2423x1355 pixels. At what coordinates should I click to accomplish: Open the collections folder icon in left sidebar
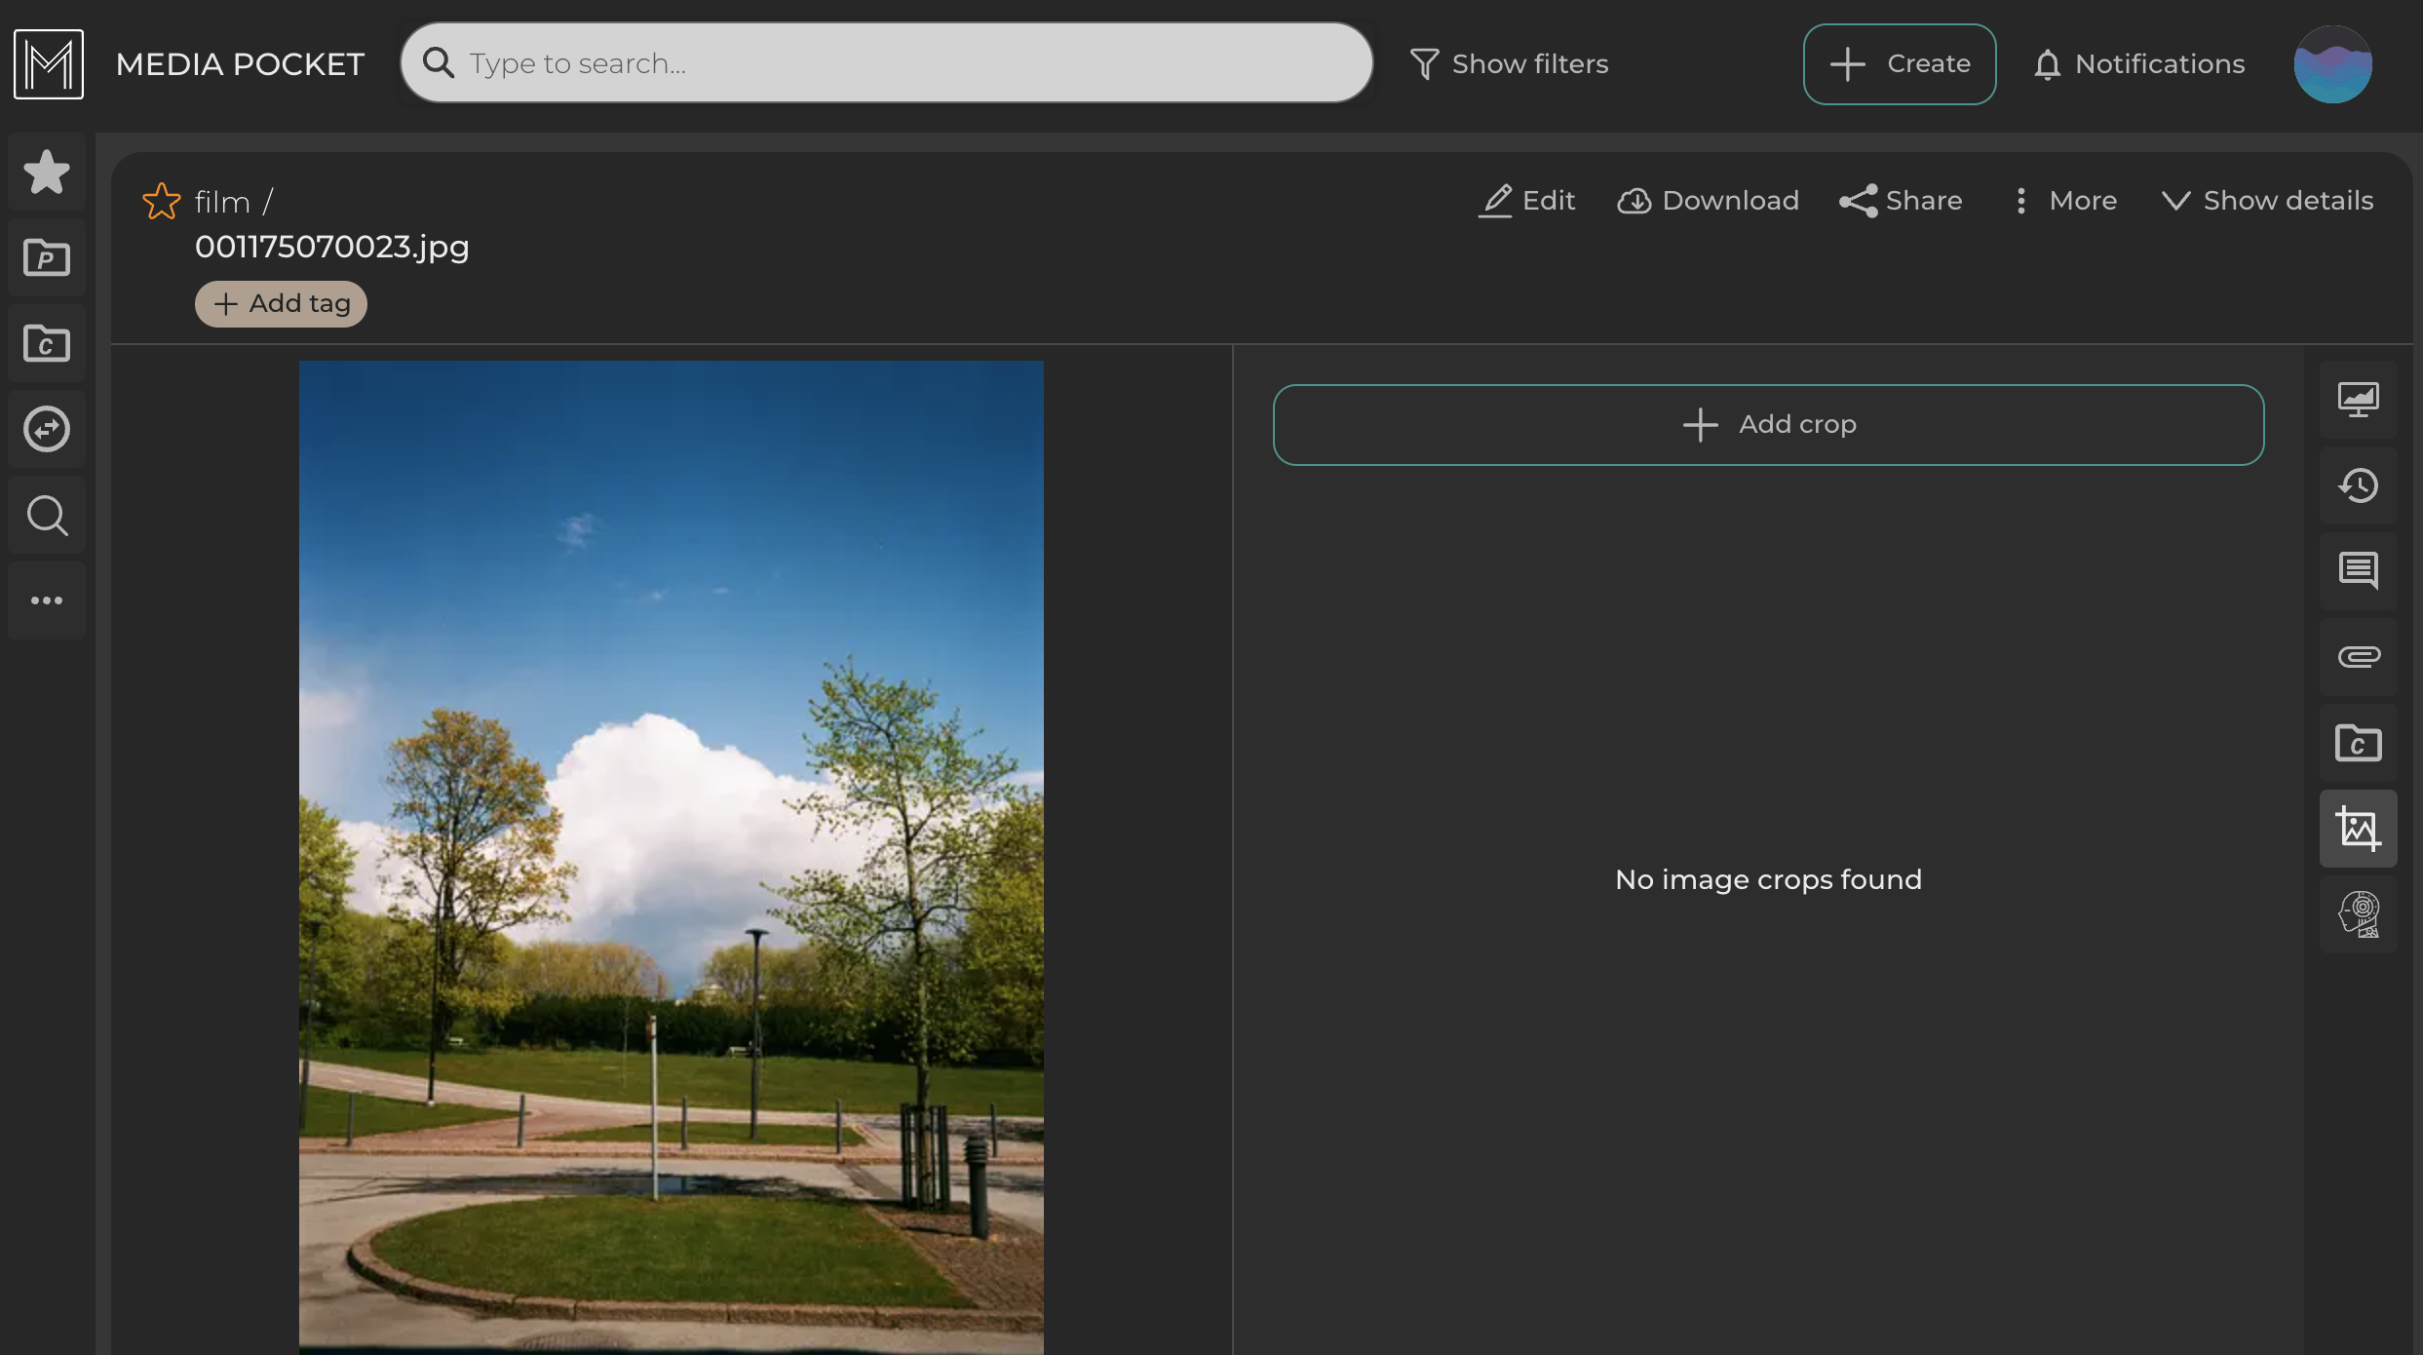click(46, 344)
